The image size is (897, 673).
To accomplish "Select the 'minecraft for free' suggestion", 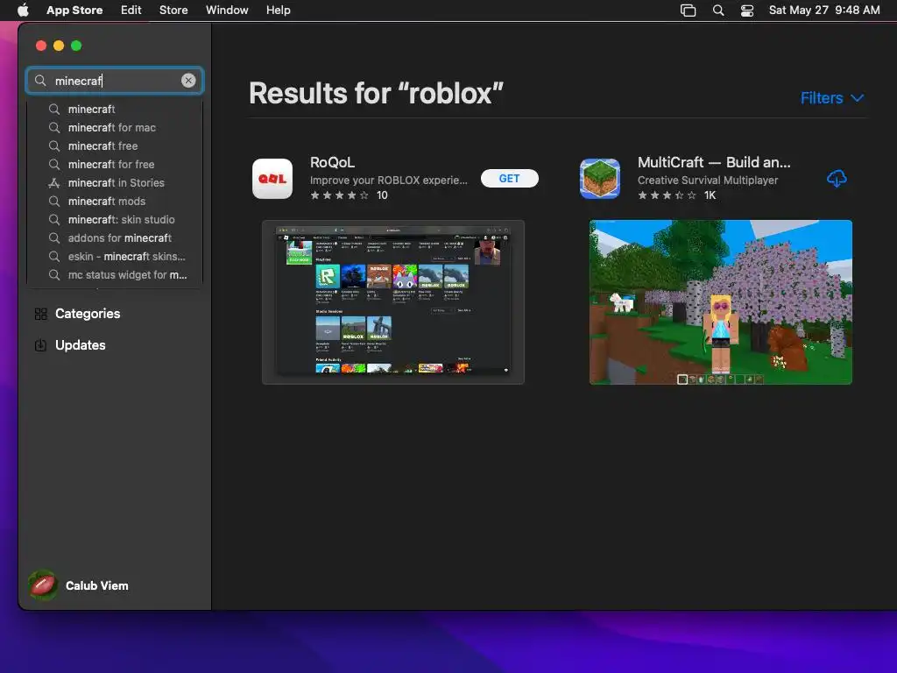I will (115, 164).
